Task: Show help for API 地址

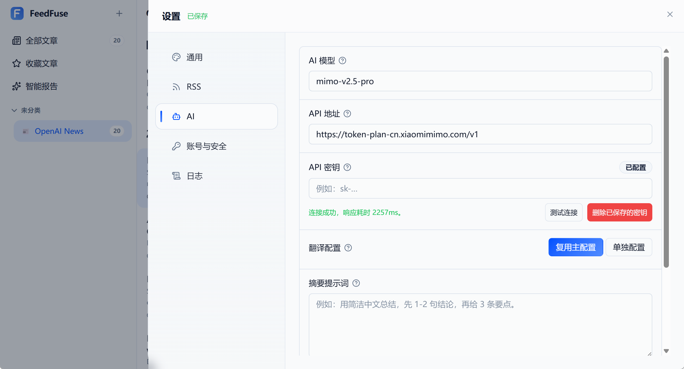Action: coord(347,114)
